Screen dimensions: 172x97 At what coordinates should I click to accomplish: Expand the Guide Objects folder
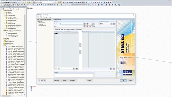3,43
